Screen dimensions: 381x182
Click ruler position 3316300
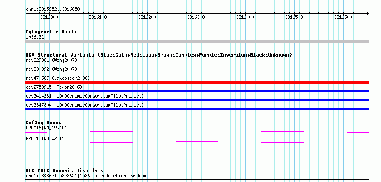pyautogui.click(x=196, y=17)
